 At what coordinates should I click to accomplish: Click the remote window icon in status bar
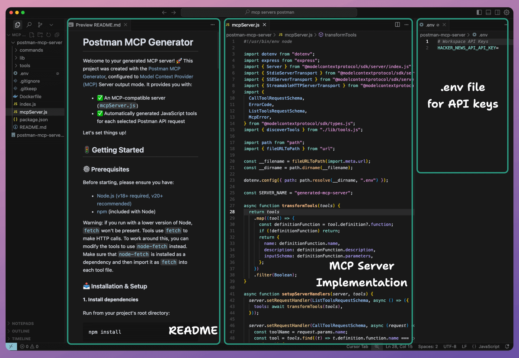(x=11, y=346)
